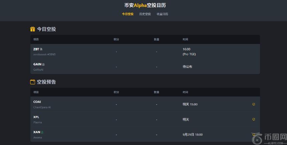Click the yellow reminder icon in XAN row
This screenshot has height=145, width=287.
tap(254, 135)
